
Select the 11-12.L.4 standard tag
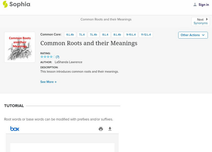(x=146, y=35)
